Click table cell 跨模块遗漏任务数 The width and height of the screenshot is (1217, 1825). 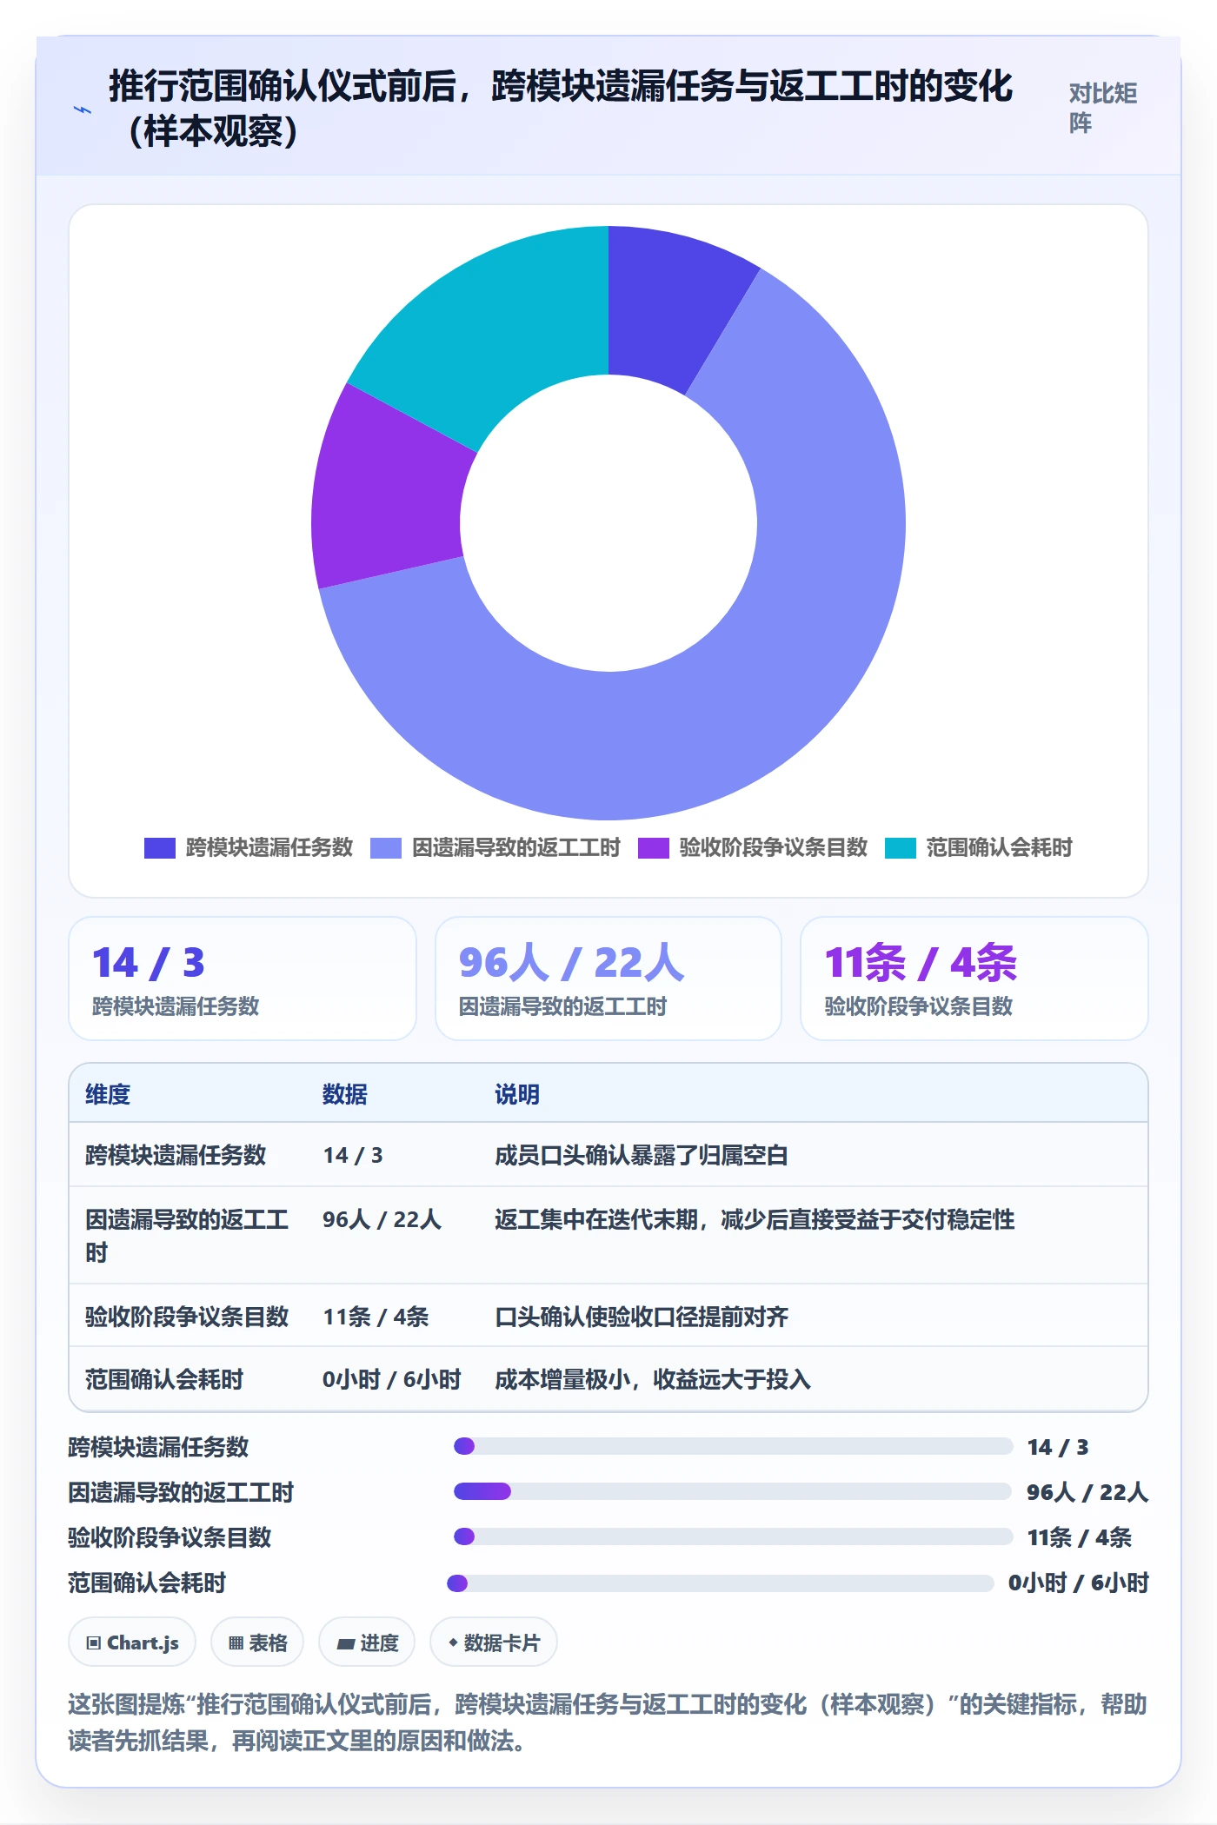[176, 1155]
